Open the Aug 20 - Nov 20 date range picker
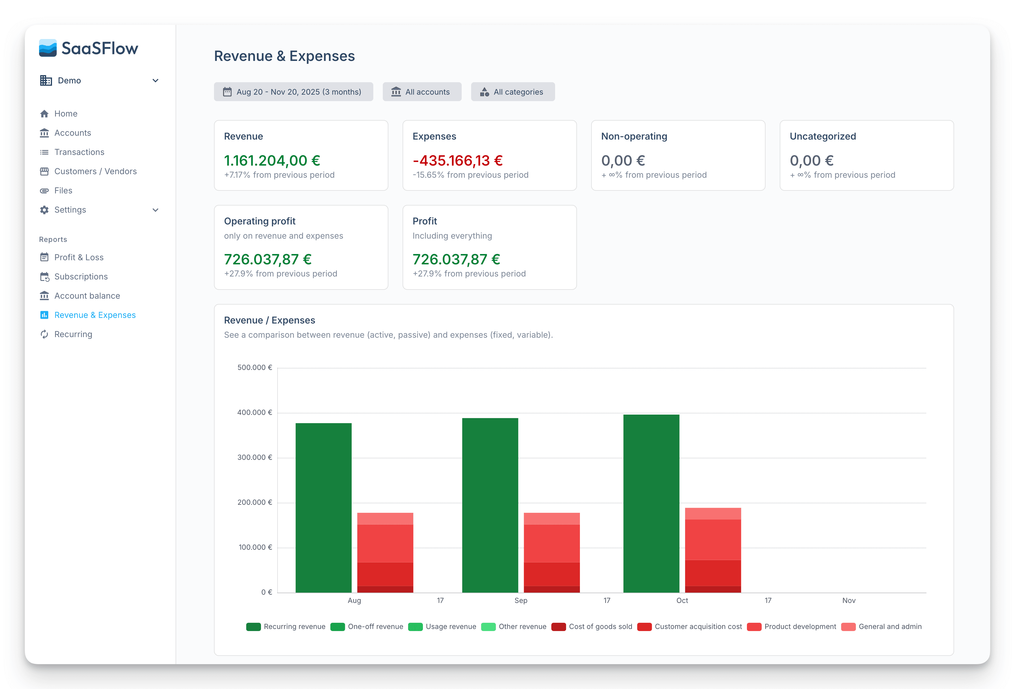1015x689 pixels. [293, 92]
